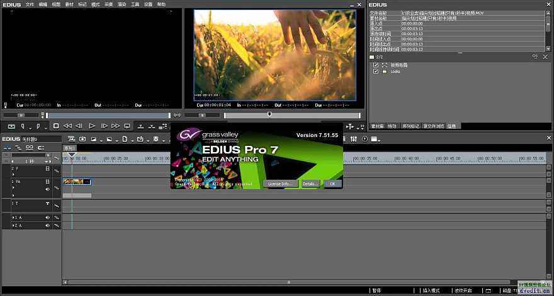This screenshot has width=554, height=296.
Task: Expand the 2 V track disclosure triangle
Action: click(x=13, y=175)
